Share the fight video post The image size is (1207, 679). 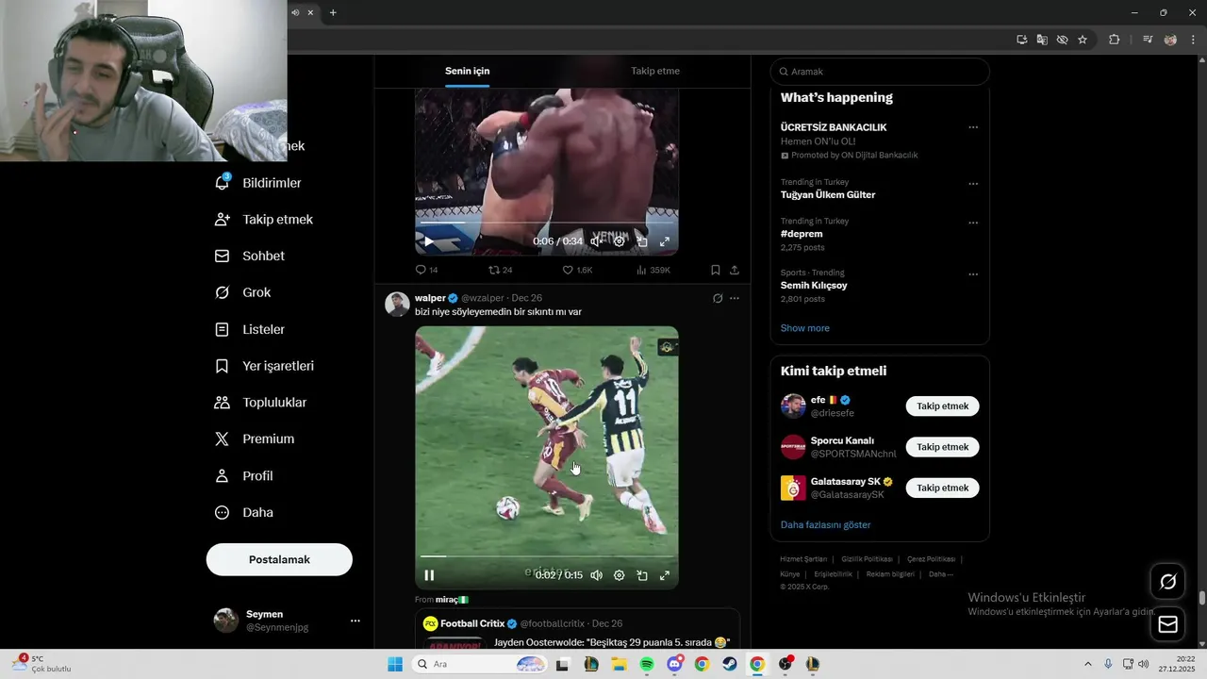(x=735, y=270)
